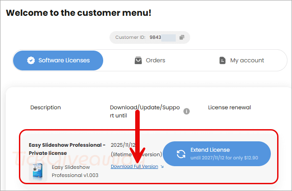The width and height of the screenshot is (292, 191).
Task: Open the Software Licenses tab
Action: [58, 61]
